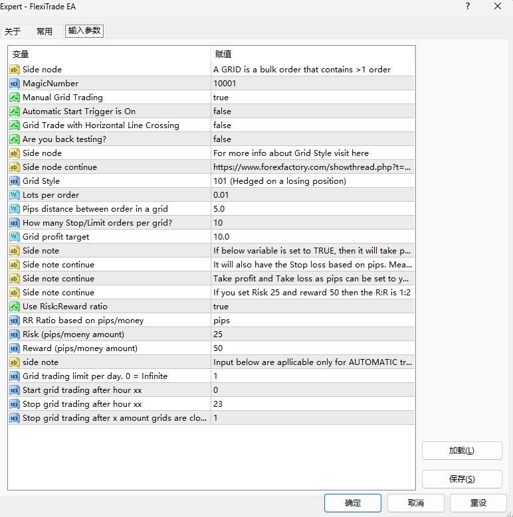Click the Manual Grid Trading boolean icon
This screenshot has height=517, width=513.
14,98
